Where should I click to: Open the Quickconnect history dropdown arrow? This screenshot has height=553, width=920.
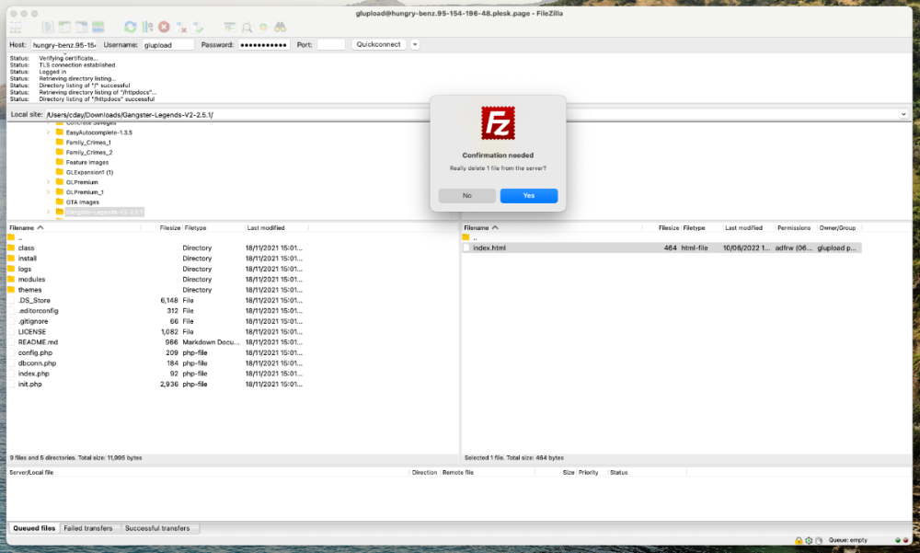pyautogui.click(x=415, y=44)
